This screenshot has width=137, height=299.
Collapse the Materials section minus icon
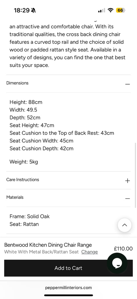(128, 199)
